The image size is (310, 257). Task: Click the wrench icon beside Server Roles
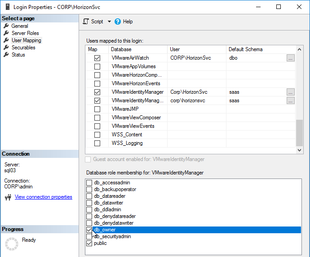[x=6, y=33]
